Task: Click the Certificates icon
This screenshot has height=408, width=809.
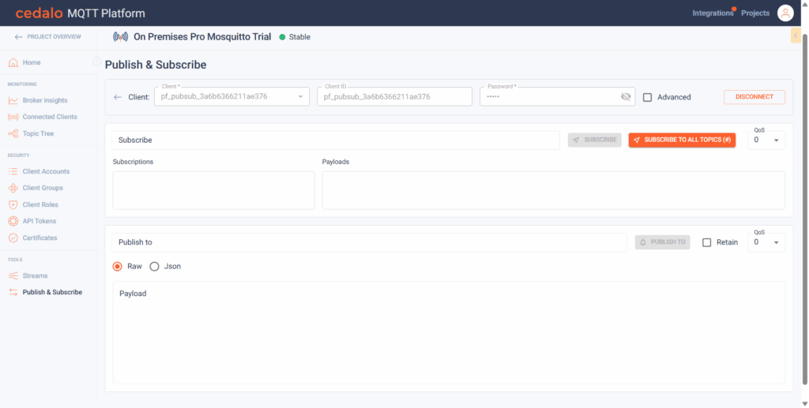Action: (x=13, y=238)
